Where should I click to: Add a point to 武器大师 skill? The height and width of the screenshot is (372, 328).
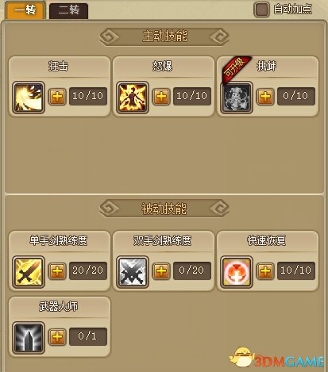pyautogui.click(x=57, y=337)
